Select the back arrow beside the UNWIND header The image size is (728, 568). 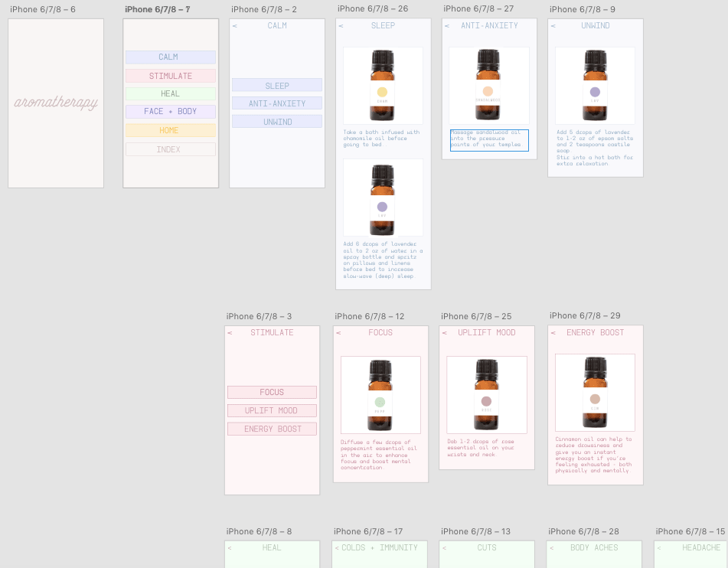[x=553, y=26]
